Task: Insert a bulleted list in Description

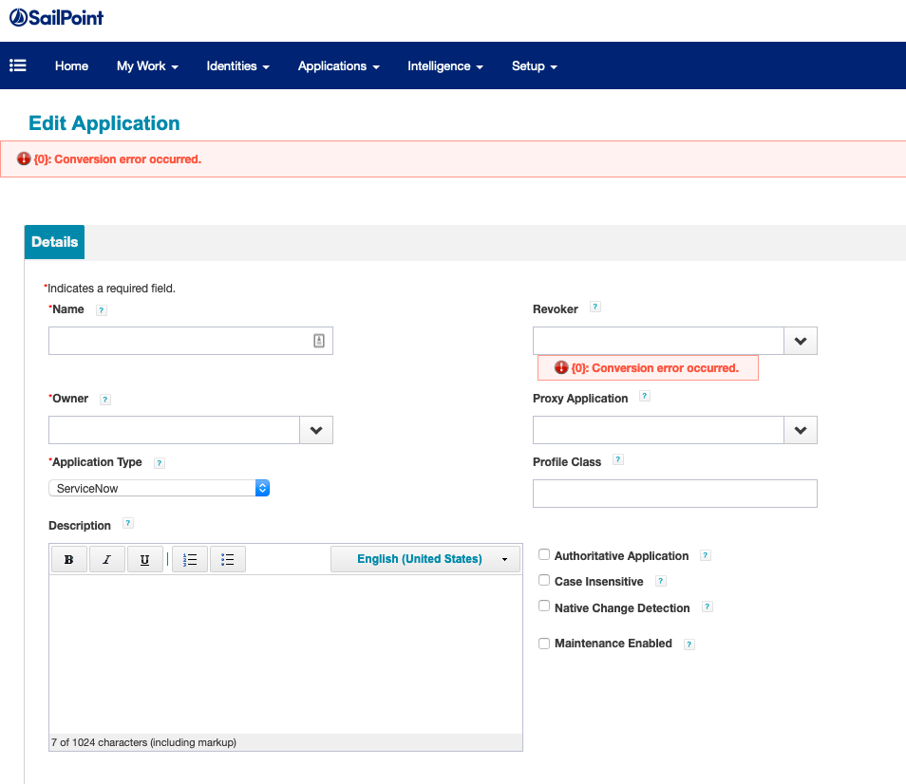Action: tap(228, 559)
